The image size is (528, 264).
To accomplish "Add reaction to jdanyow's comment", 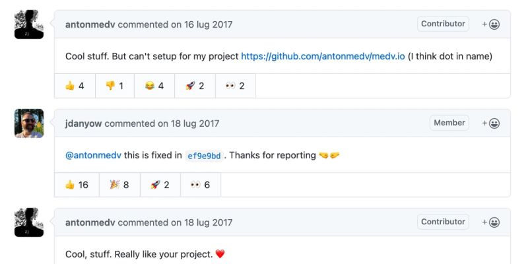I will 491,123.
